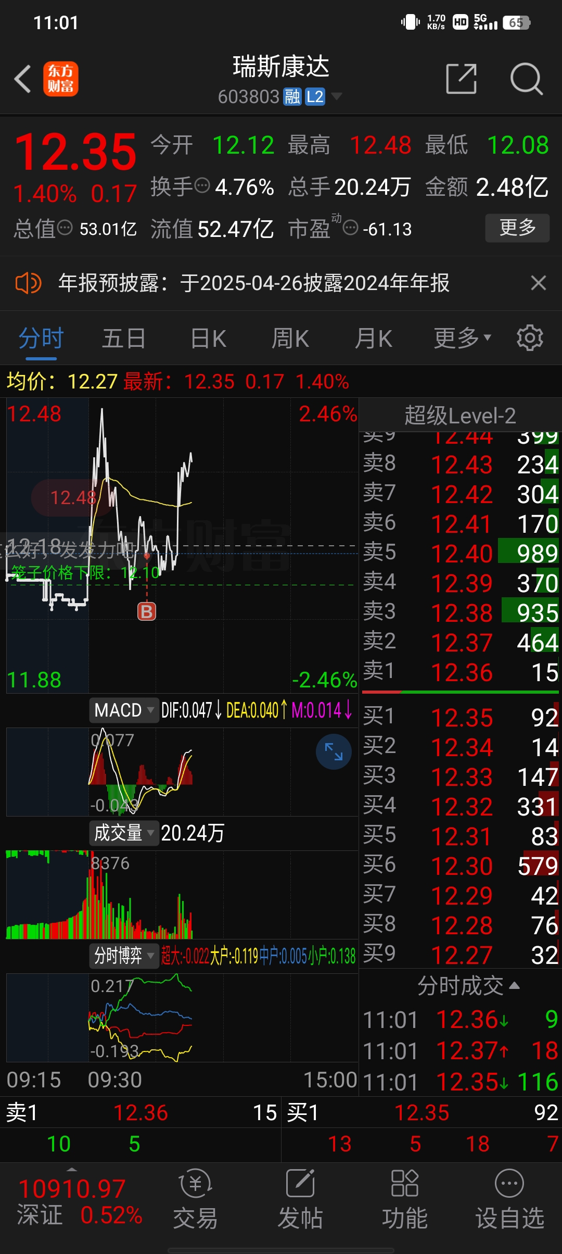Open the 发帖 post icon
Viewport: 562px width, 1254px height.
300,1199
